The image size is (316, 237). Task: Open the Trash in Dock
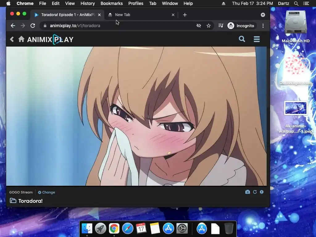click(x=229, y=229)
